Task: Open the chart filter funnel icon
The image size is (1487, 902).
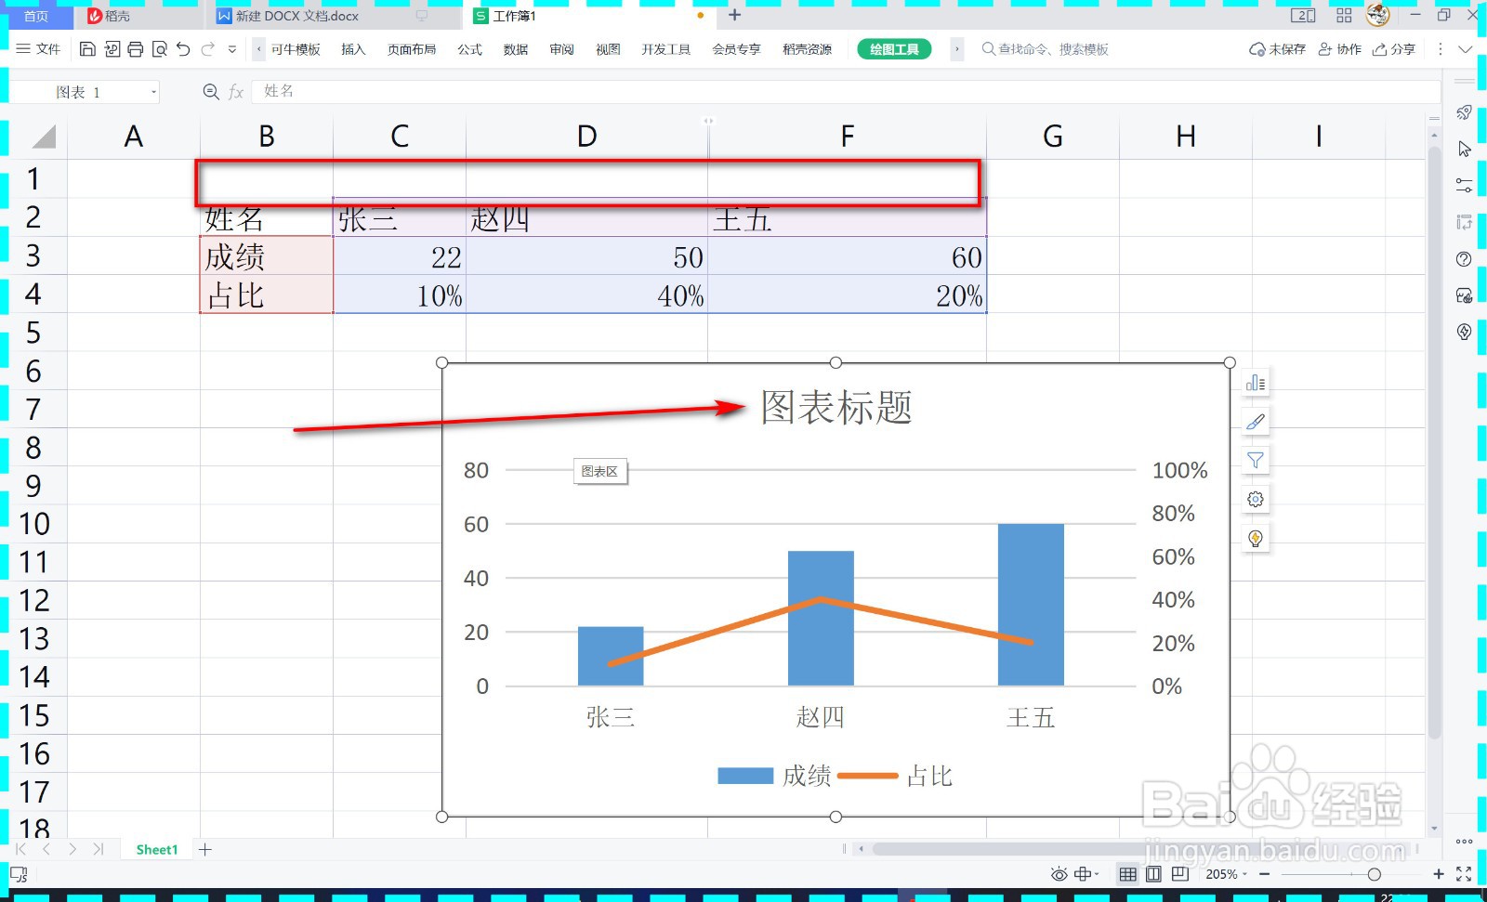Action: (1255, 459)
